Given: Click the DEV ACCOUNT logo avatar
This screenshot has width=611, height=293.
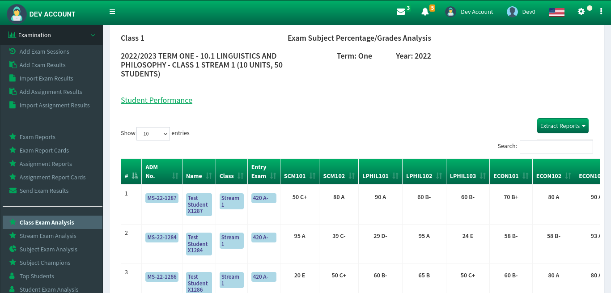Looking at the screenshot, I should pos(17,13).
